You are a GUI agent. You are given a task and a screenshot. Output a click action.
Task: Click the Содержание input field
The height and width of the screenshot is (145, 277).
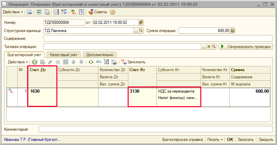click(158, 38)
